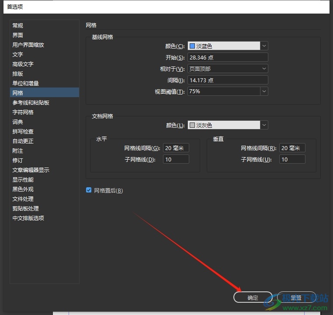The image size is (333, 315).
Task: Click the 重置 button
Action: [x=296, y=297]
